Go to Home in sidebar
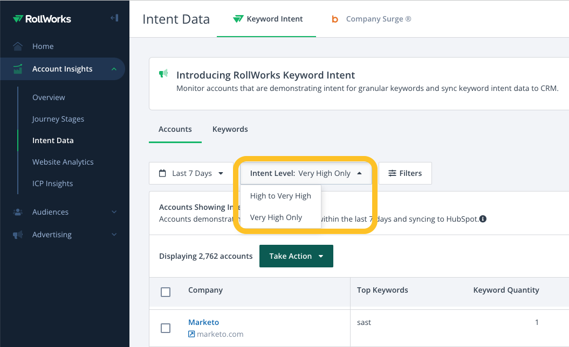Viewport: 569px width, 347px height. pyautogui.click(x=43, y=46)
